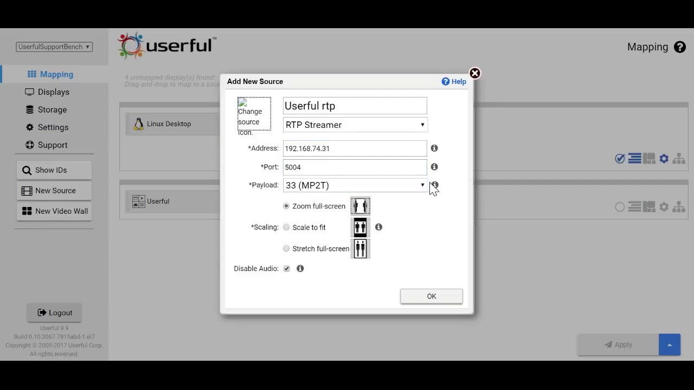Image resolution: width=694 pixels, height=390 pixels.
Task: Click the Linux Desktop penguin icon
Action: 139,124
